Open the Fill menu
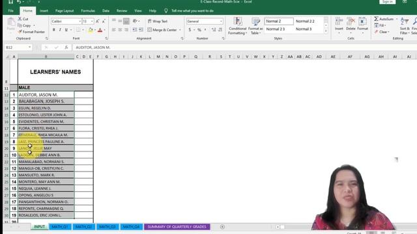This screenshot has height=234, width=417. tap(380, 25)
